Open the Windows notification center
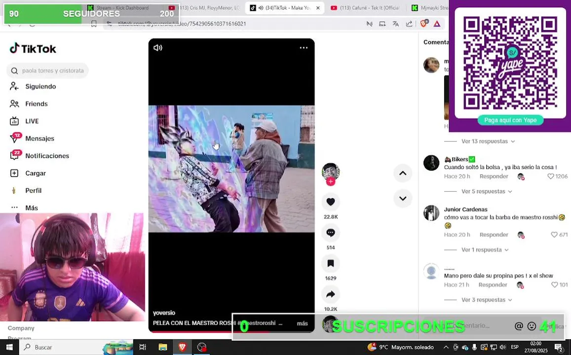Screen dimensions: 571x355 click(x=559, y=348)
